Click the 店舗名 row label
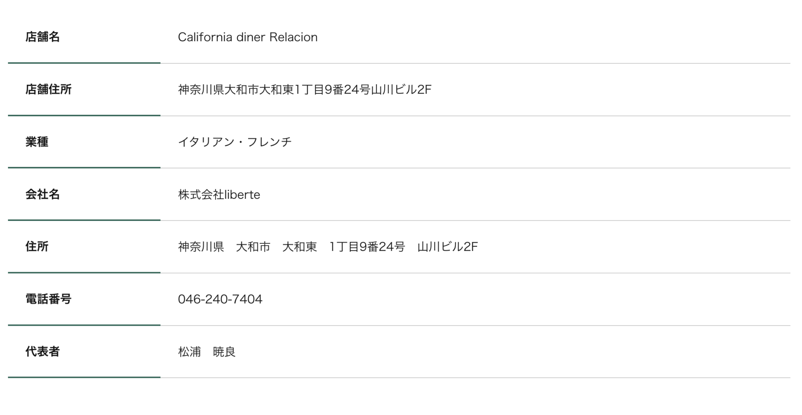Image resolution: width=802 pixels, height=415 pixels. (x=43, y=37)
